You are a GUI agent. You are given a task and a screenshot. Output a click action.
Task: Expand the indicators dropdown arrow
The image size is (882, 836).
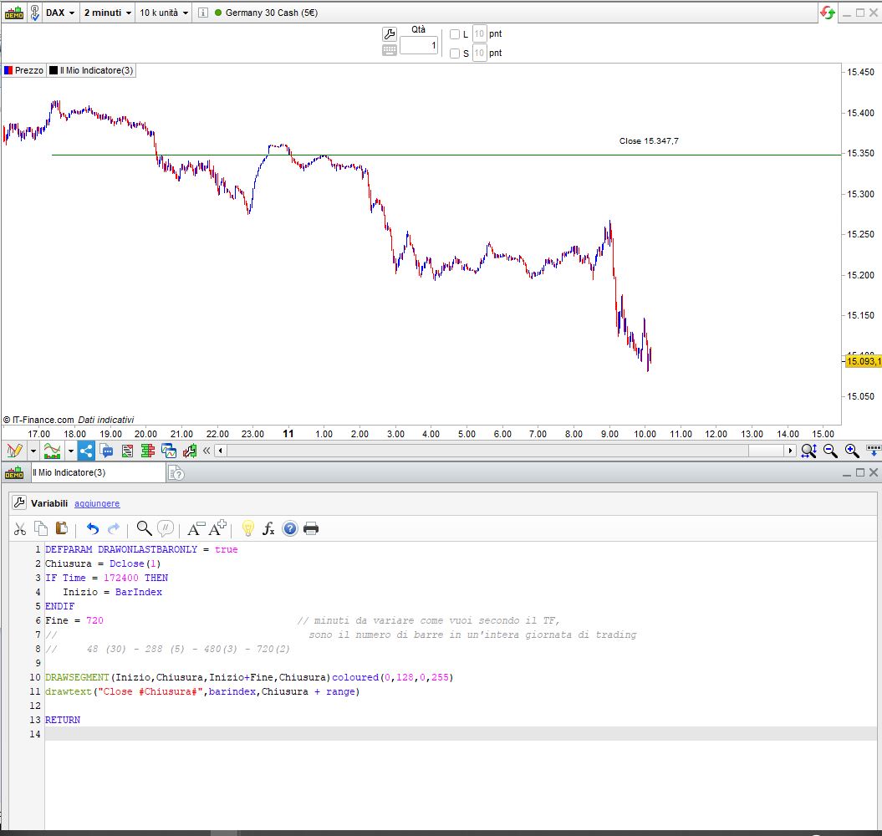coord(70,451)
